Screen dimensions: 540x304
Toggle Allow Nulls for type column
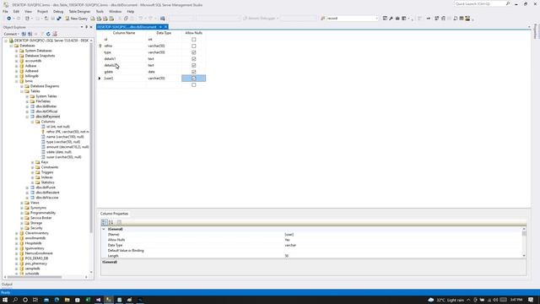[193, 52]
